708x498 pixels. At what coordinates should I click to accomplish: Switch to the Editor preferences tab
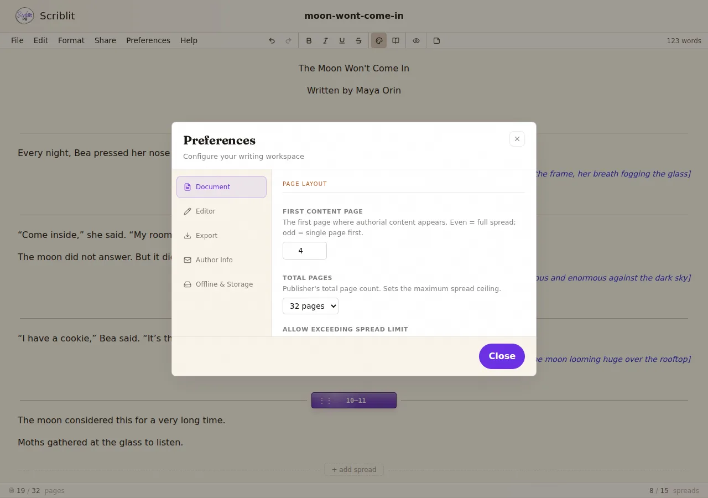pos(221,211)
